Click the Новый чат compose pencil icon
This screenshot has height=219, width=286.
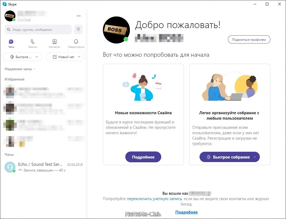55,57
